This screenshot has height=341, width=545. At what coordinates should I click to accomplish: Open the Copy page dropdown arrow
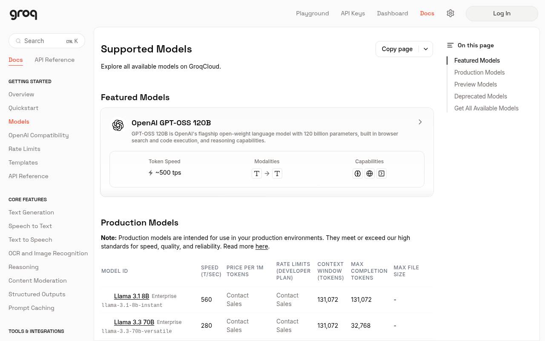pos(426,49)
